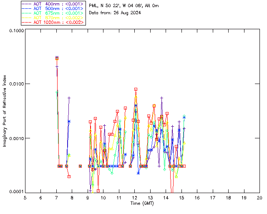Click the 'Imaginary Part of Refractive index' axis label
This screenshot has height=214, width=267.
(5, 111)
